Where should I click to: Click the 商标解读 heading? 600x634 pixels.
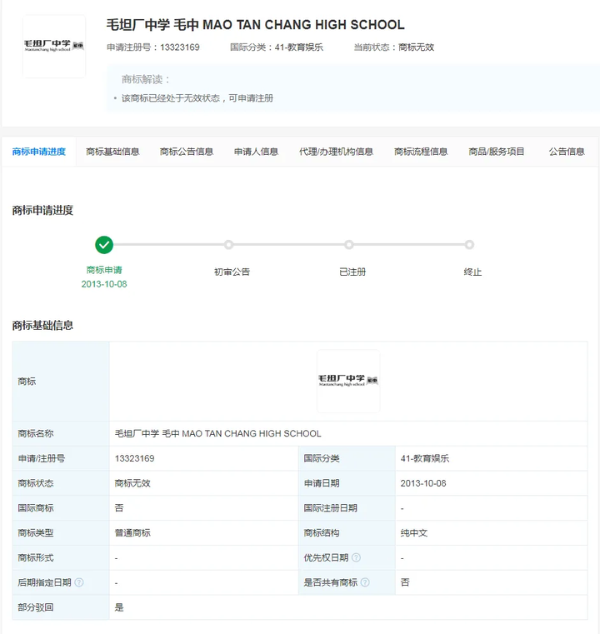(x=146, y=79)
